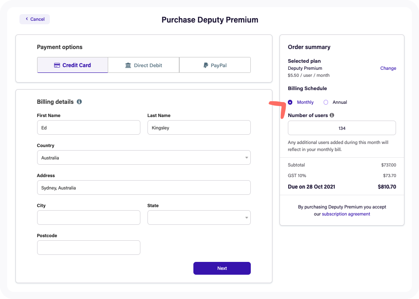Viewport: 419px width, 299px height.
Task: Click Change to switch selected plan
Action: 388,68
